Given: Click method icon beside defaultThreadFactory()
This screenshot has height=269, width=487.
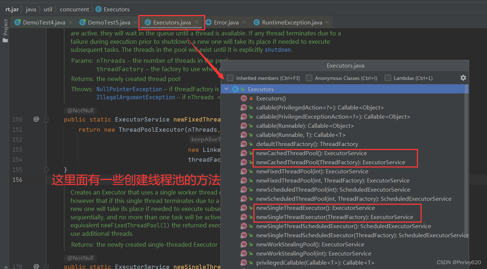Looking at the screenshot, I should 244,144.
